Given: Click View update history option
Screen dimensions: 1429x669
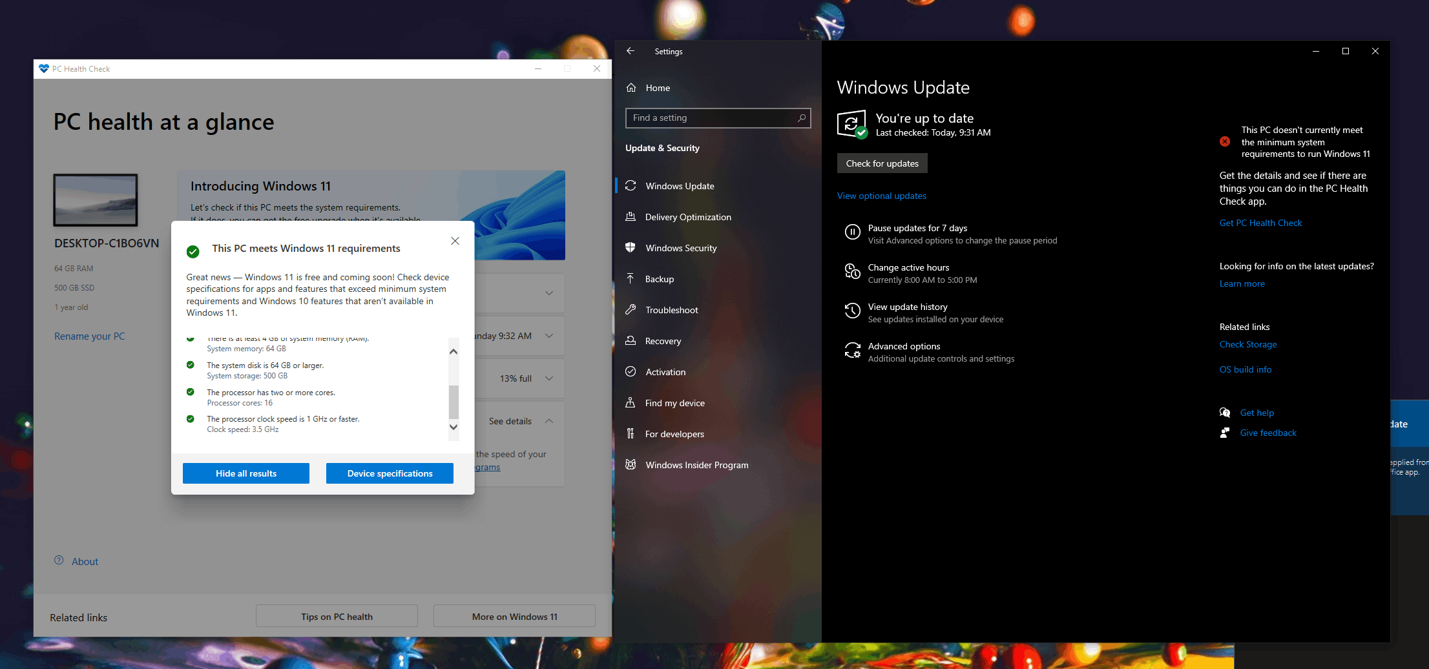Looking at the screenshot, I should pyautogui.click(x=908, y=307).
